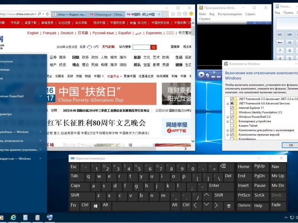Open the Русский язык language link
Screen dimensions: 298x223
[x=103, y=33]
